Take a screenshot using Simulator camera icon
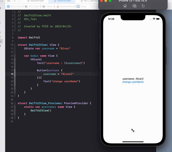Screen dimensions: 172x152 pos(134,6)
